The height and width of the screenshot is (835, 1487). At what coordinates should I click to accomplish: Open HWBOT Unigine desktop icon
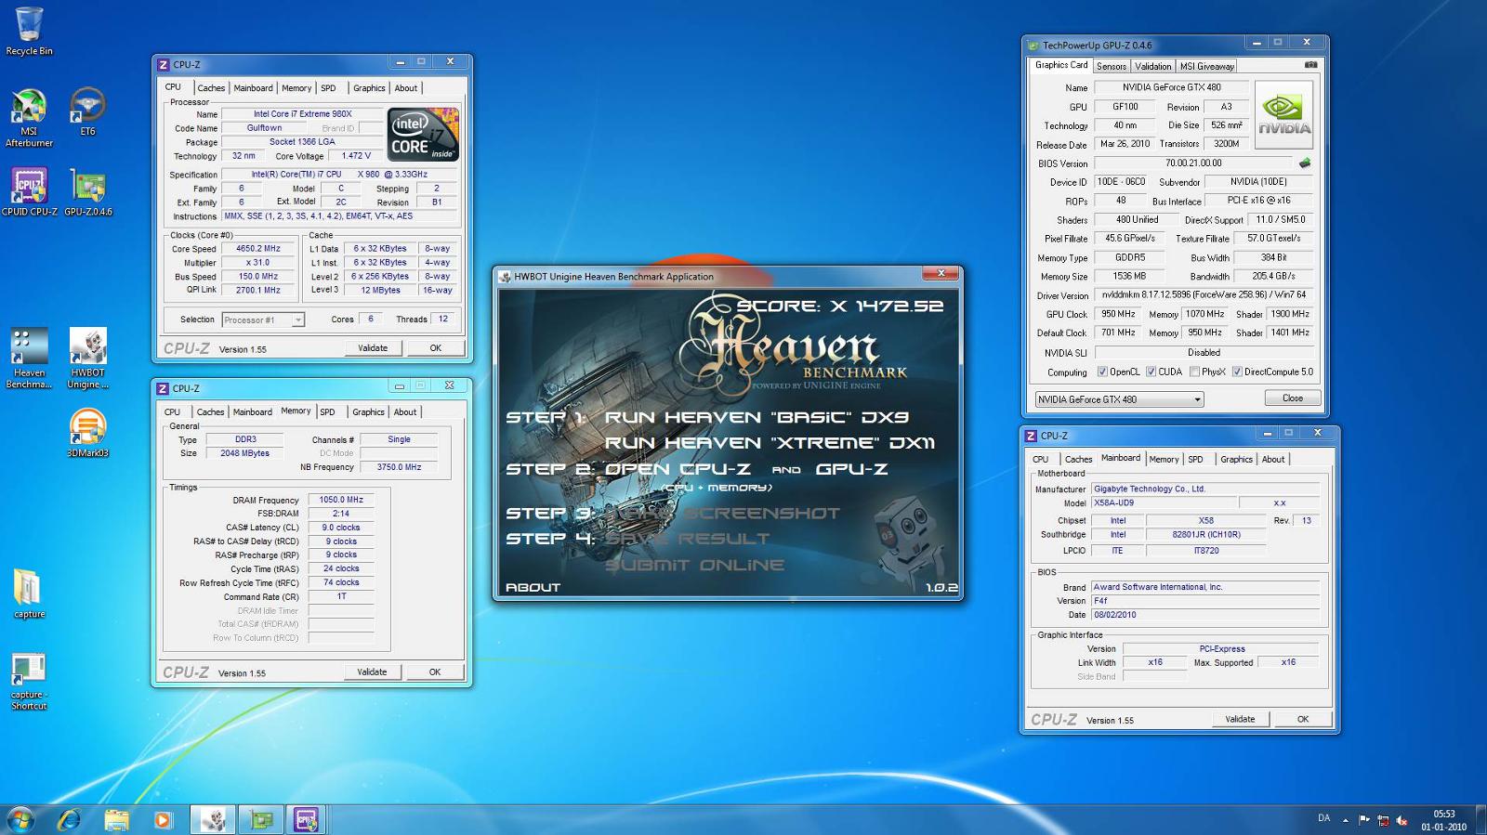[87, 359]
